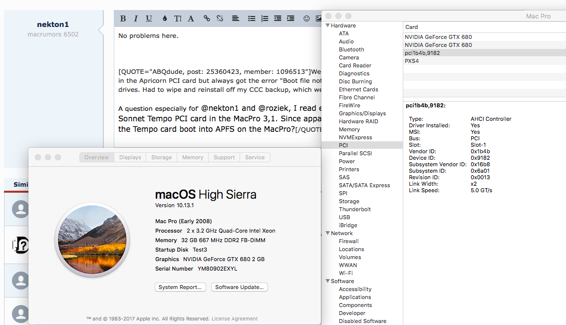Screen dimensions: 566x325
Task: Open the smilies picker
Action: (x=306, y=18)
